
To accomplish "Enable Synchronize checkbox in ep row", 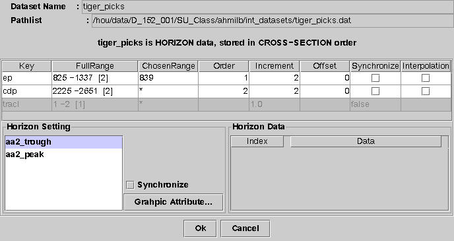I will [375, 78].
